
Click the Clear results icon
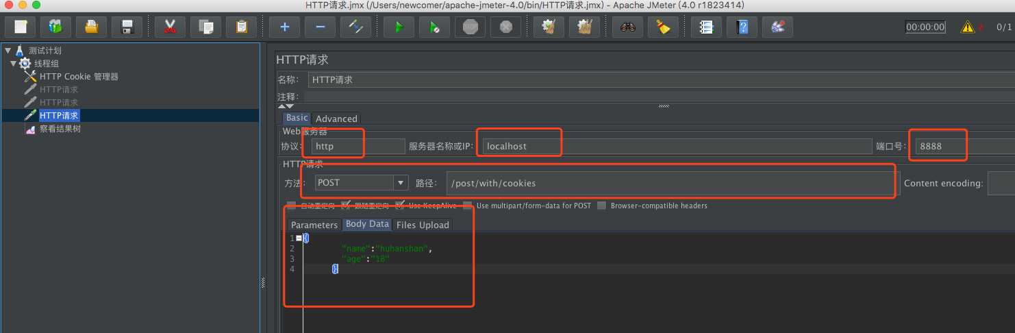point(549,27)
